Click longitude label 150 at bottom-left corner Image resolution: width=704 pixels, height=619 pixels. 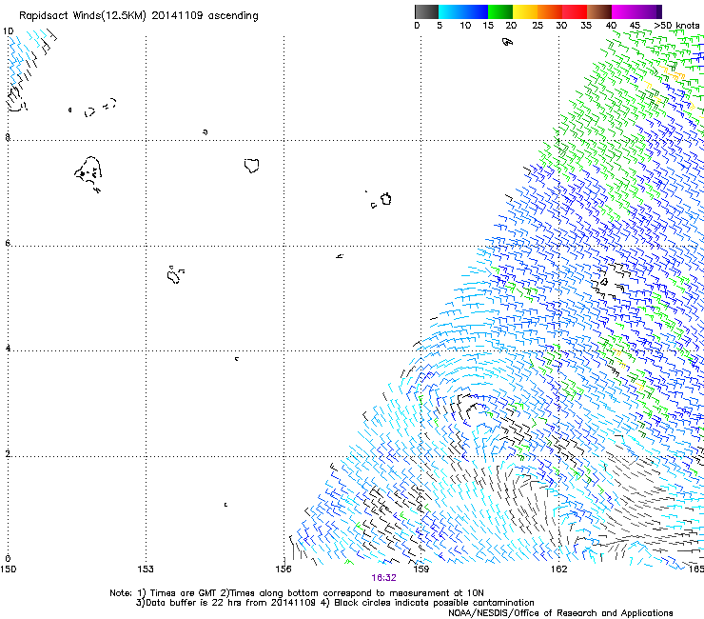coord(8,569)
